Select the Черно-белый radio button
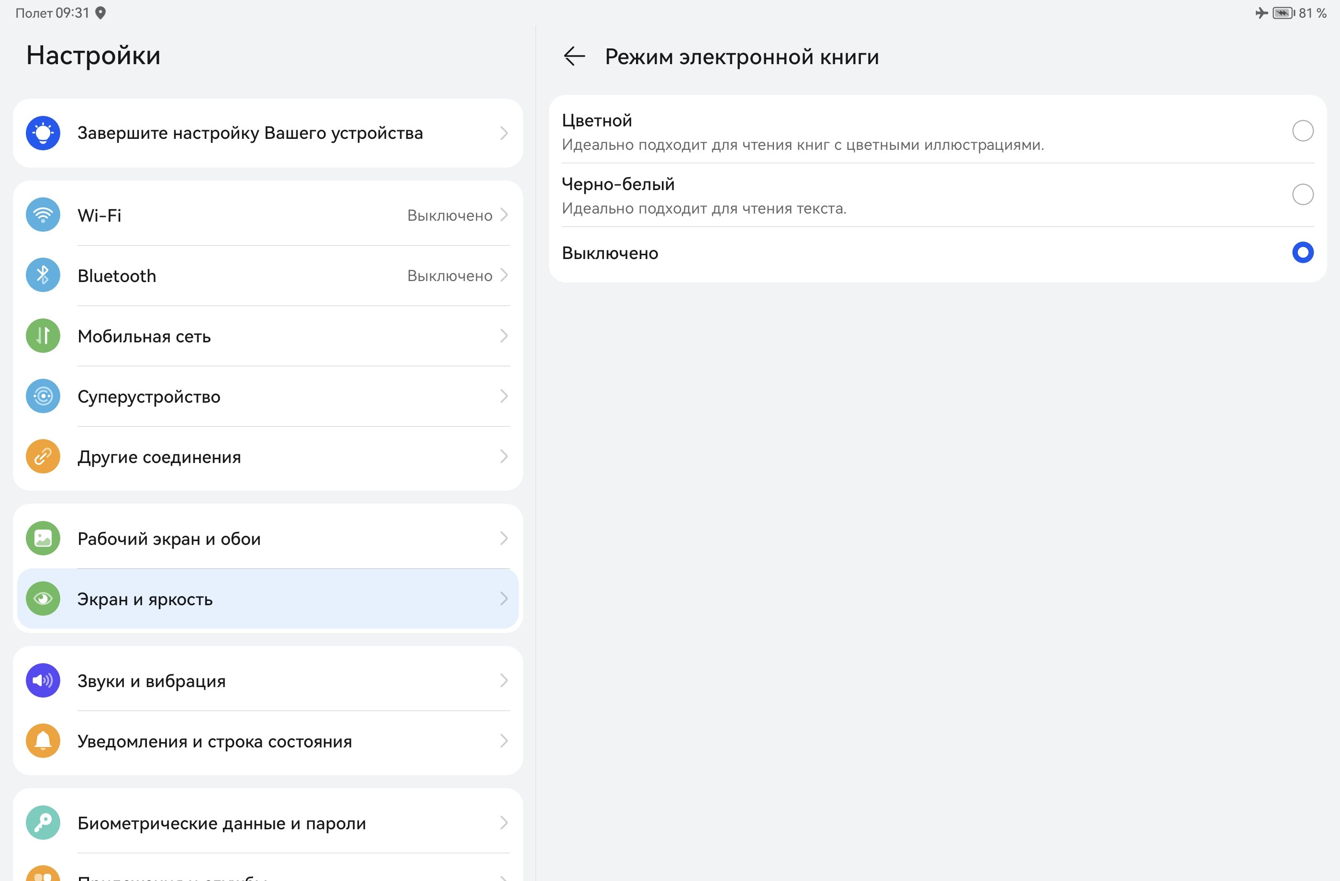The width and height of the screenshot is (1340, 881). [x=1302, y=195]
